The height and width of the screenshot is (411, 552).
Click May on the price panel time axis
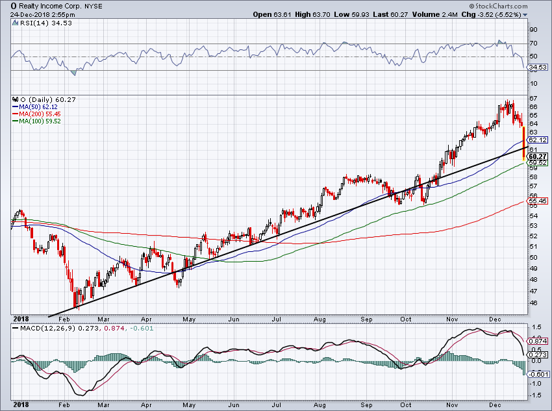(x=189, y=319)
